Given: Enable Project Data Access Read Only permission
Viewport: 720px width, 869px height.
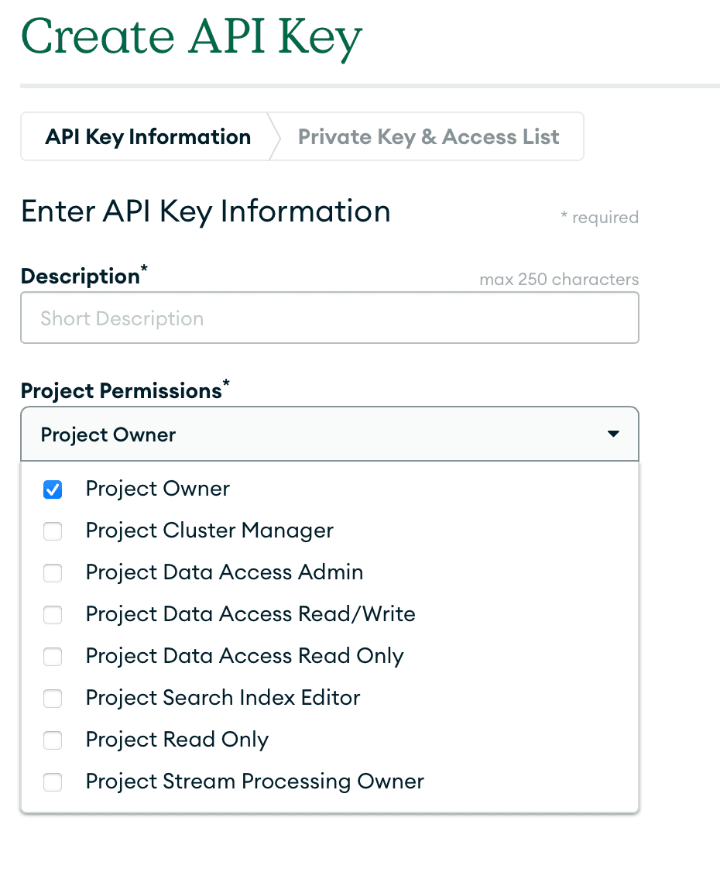Looking at the screenshot, I should [53, 657].
